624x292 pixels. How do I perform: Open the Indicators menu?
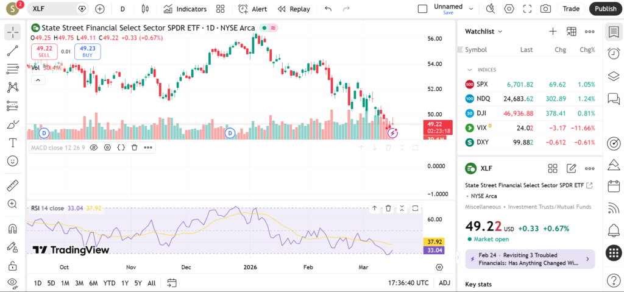pyautogui.click(x=185, y=9)
